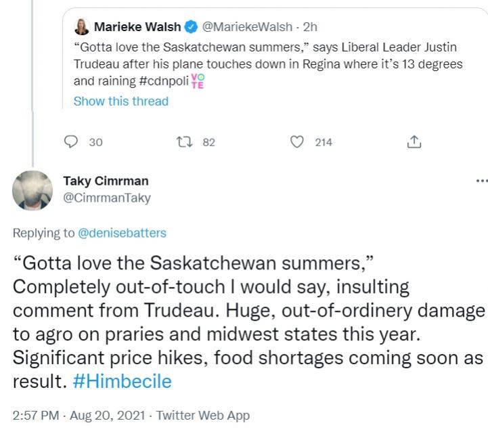
Task: Click the reply speech bubble icon
Action: (x=70, y=142)
